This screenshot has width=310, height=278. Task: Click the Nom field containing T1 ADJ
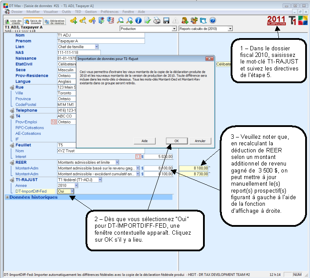coord(100,35)
